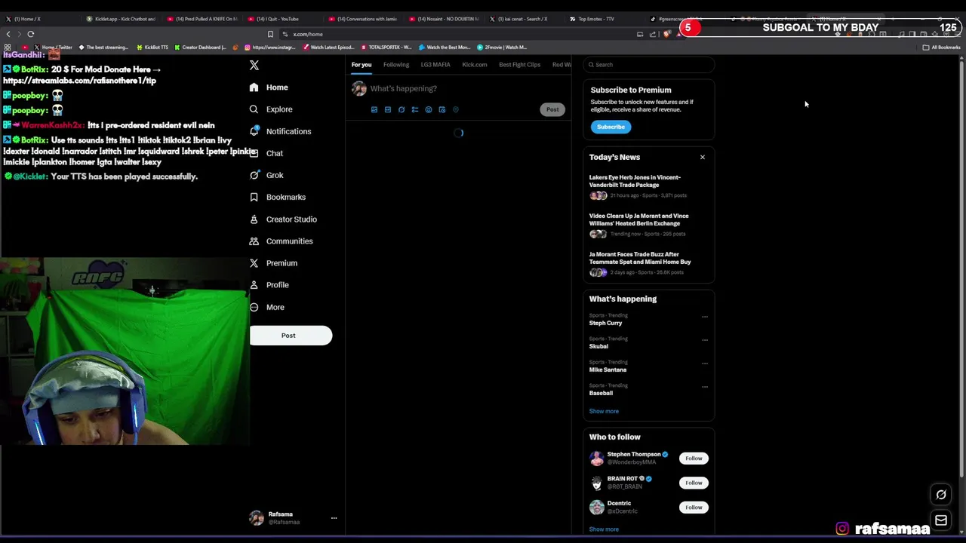Open KickBot TTS bookmark
The height and width of the screenshot is (543, 966).
(x=152, y=48)
